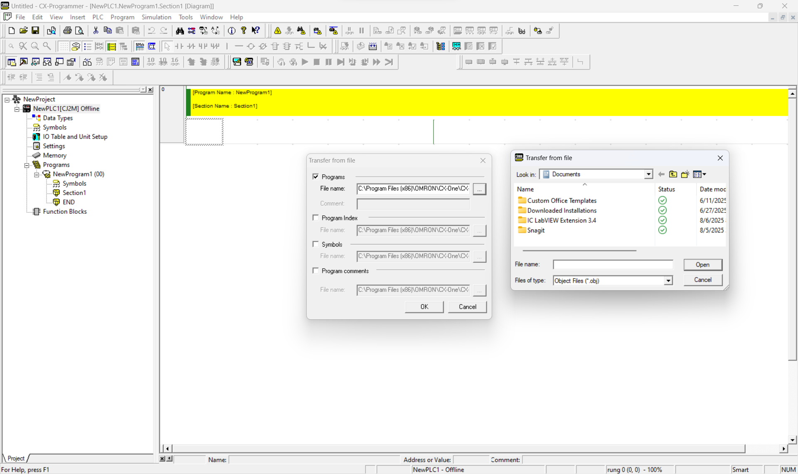This screenshot has height=474, width=798.
Task: Collapse the NewProgram1 tree node
Action: pos(37,175)
